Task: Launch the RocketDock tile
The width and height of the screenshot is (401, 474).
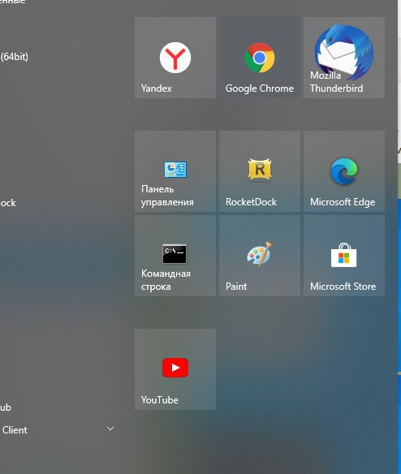Action: click(x=260, y=171)
